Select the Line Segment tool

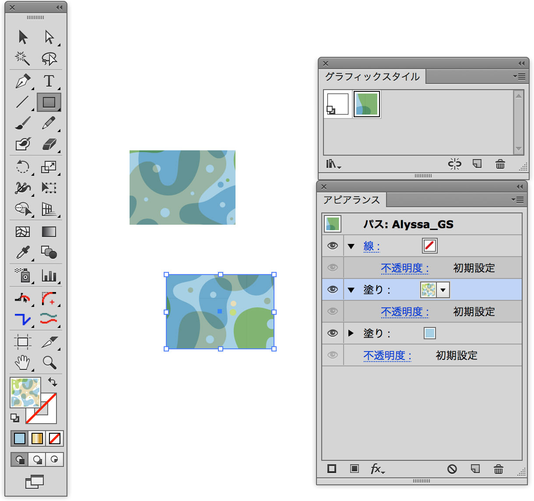[23, 102]
